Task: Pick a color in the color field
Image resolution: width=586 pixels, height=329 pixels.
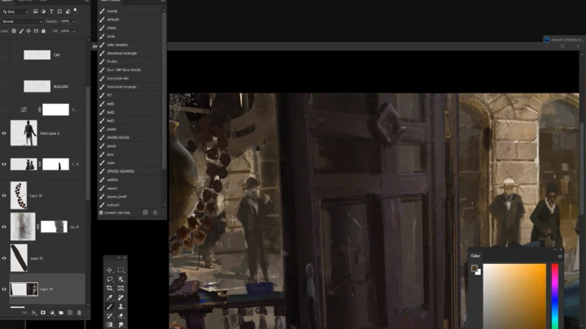Action: 514,297
